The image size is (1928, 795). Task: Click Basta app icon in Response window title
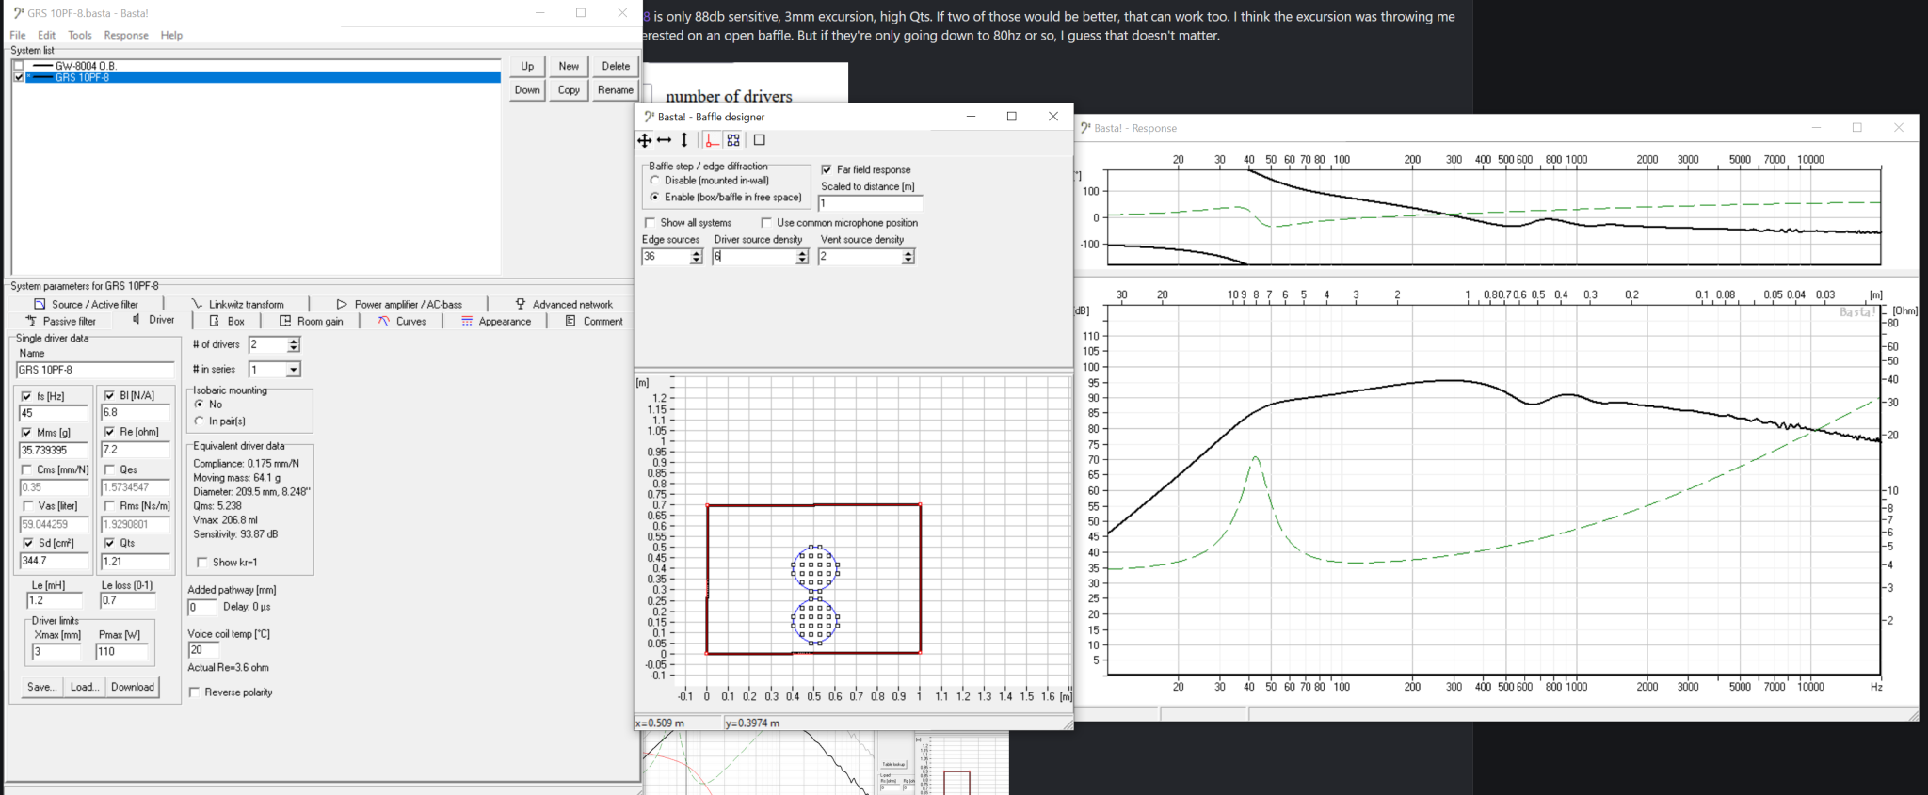coord(1085,128)
